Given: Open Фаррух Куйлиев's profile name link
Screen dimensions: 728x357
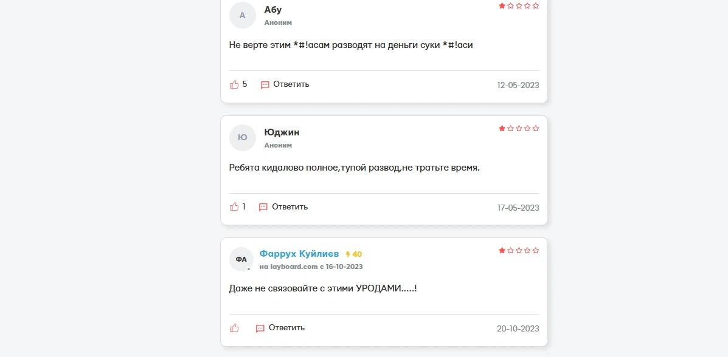Looking at the screenshot, I should coord(299,254).
